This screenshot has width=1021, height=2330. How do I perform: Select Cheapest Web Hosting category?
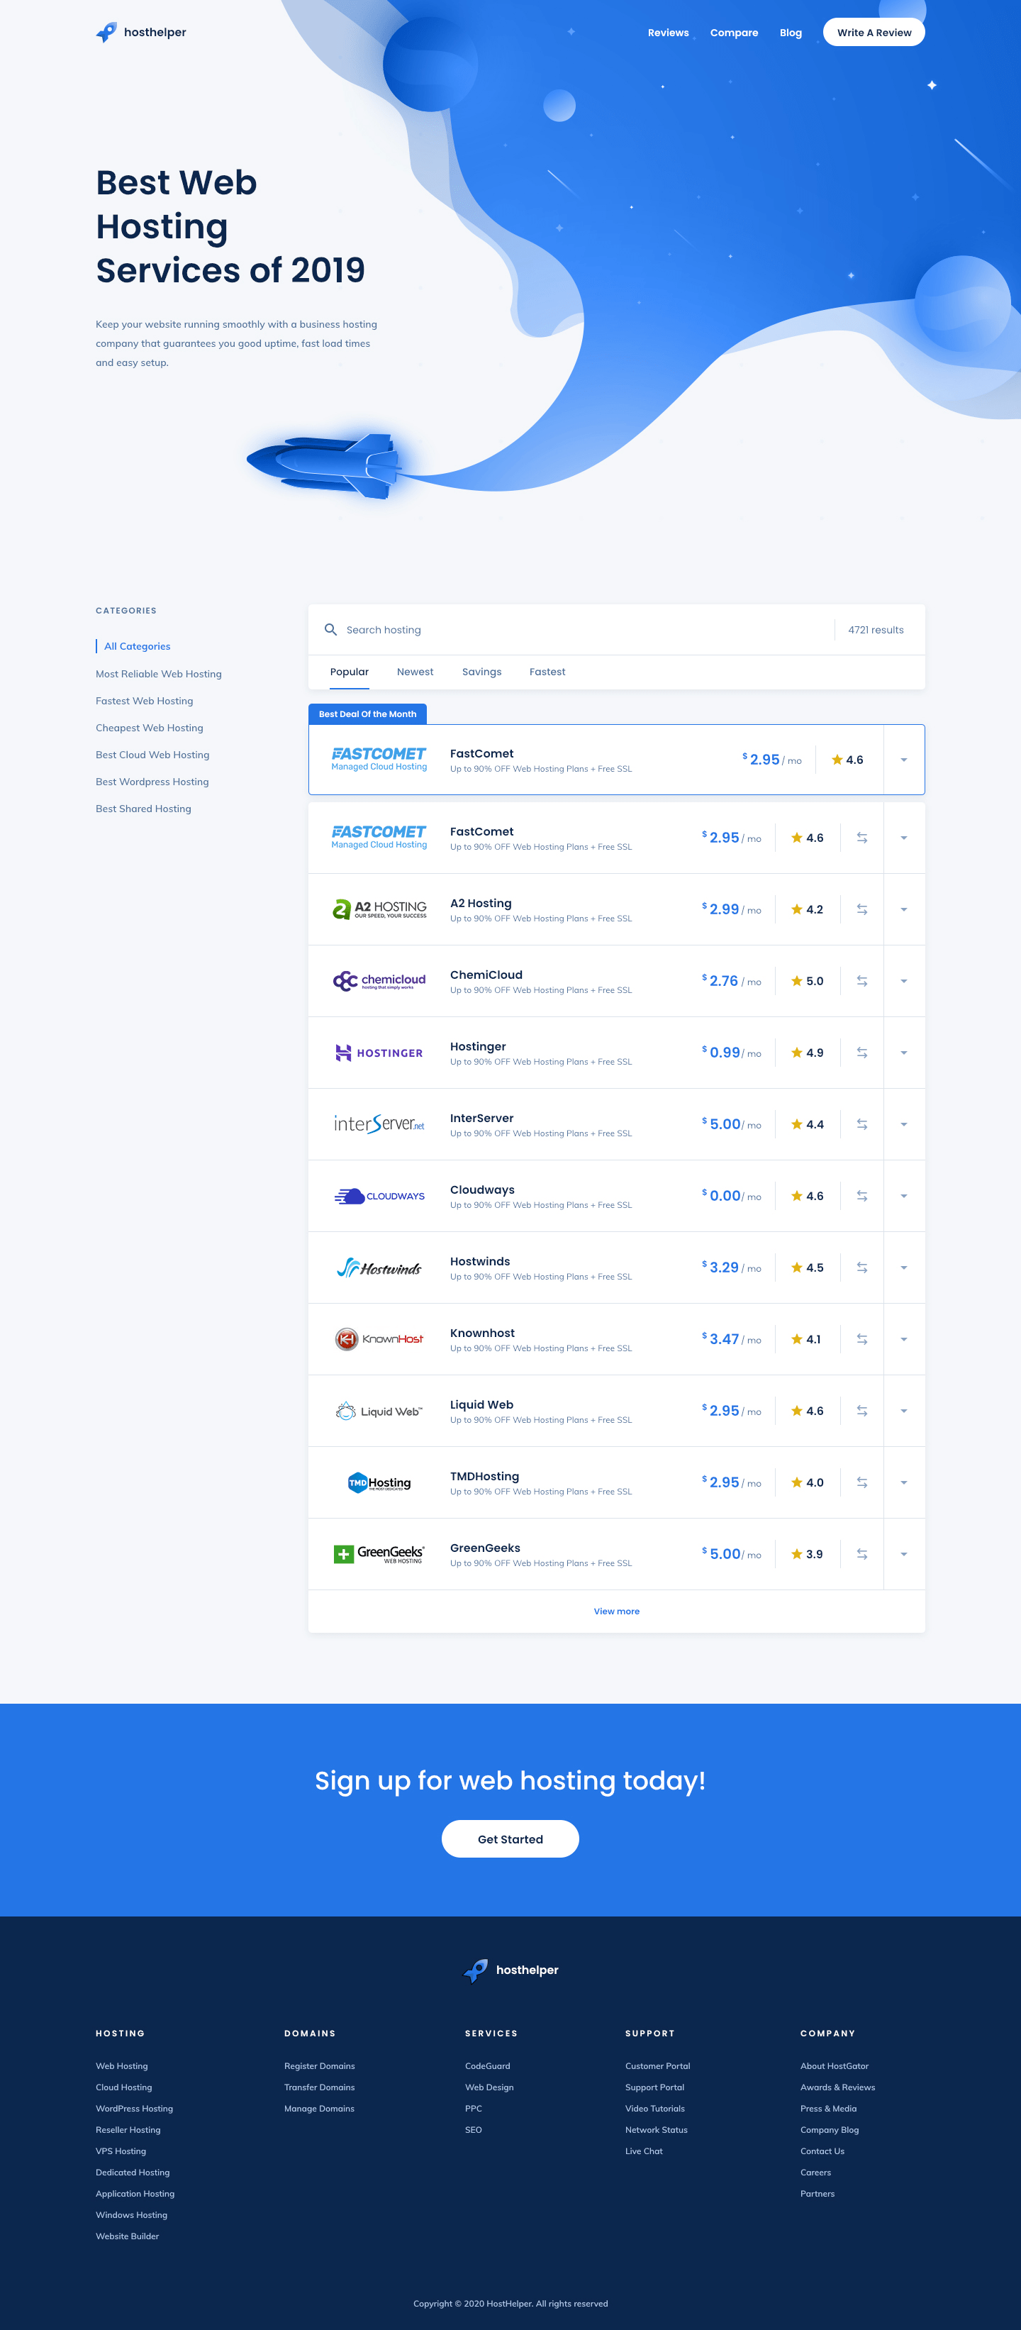pyautogui.click(x=149, y=728)
